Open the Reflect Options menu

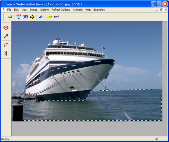61,10
